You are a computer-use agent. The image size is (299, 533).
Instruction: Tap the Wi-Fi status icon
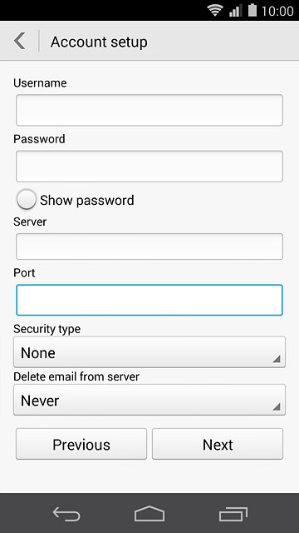tap(215, 11)
